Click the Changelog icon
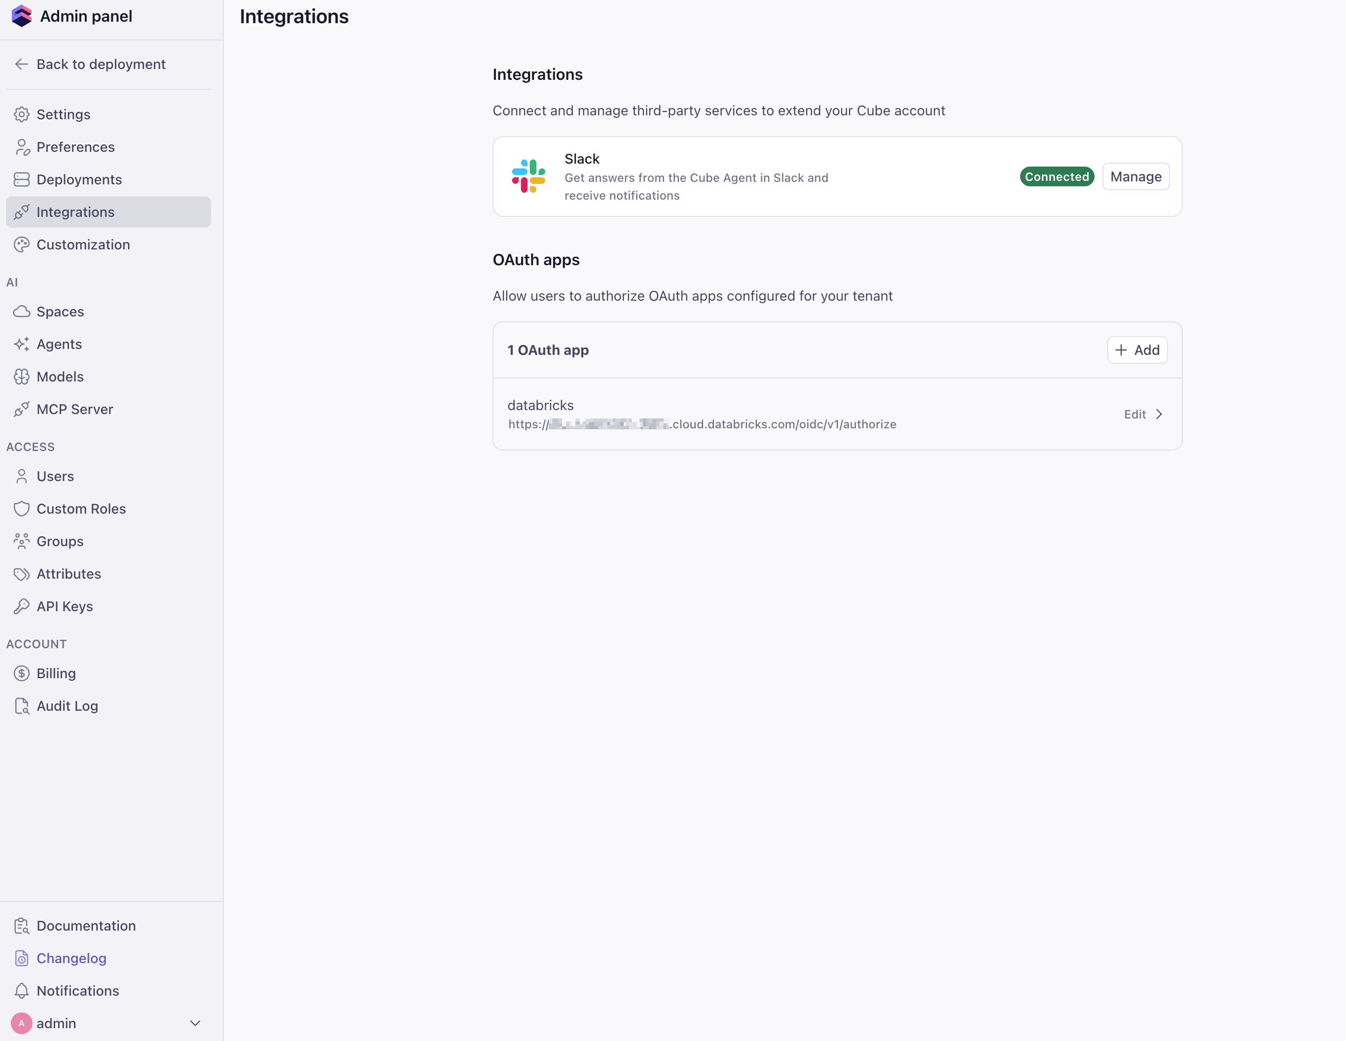Viewport: 1346px width, 1041px height. point(22,959)
